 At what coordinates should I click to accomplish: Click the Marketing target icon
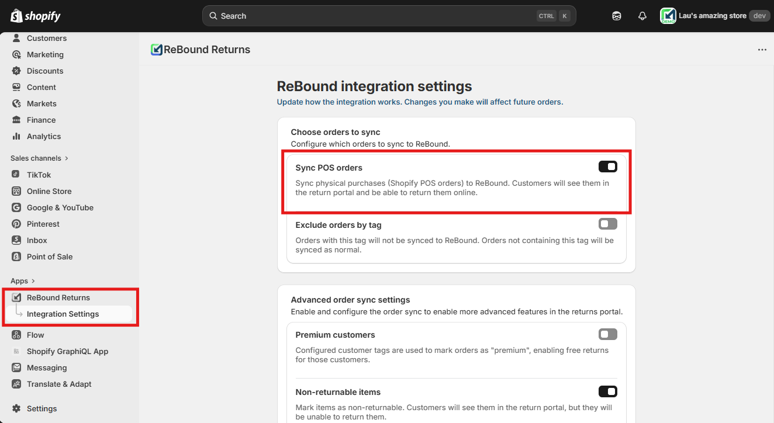[16, 54]
